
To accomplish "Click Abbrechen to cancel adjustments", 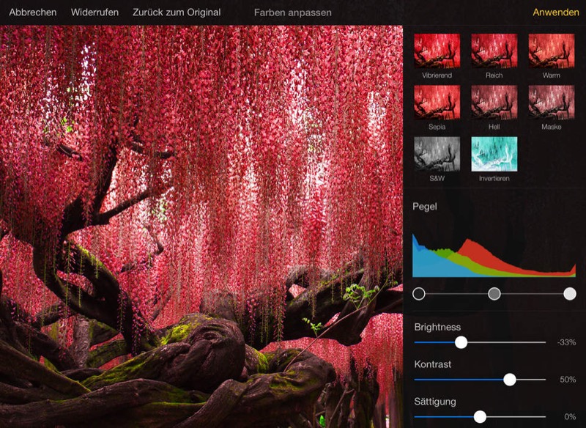I will click(x=33, y=12).
